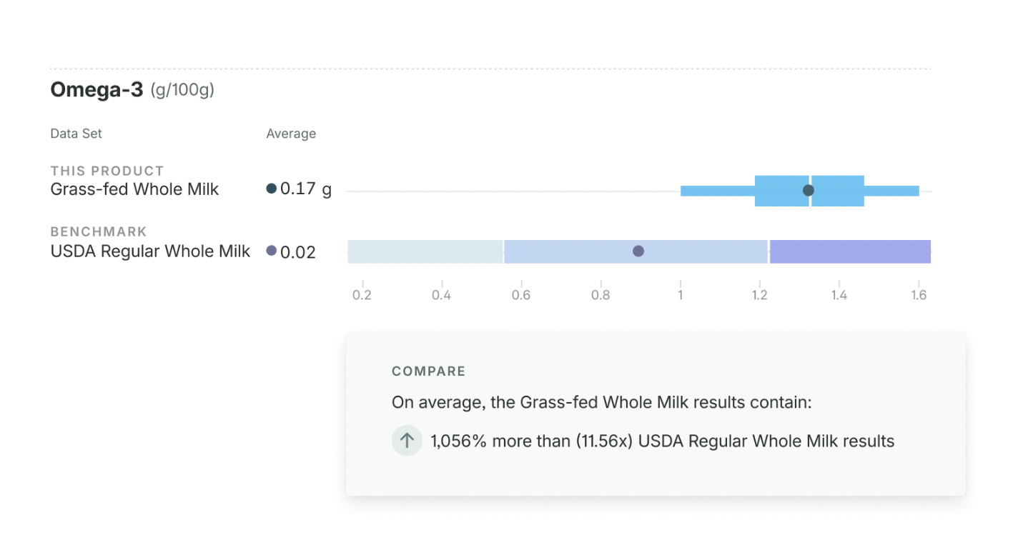This screenshot has width=1018, height=560.
Task: Expand the COMPARE section
Action: [x=428, y=371]
